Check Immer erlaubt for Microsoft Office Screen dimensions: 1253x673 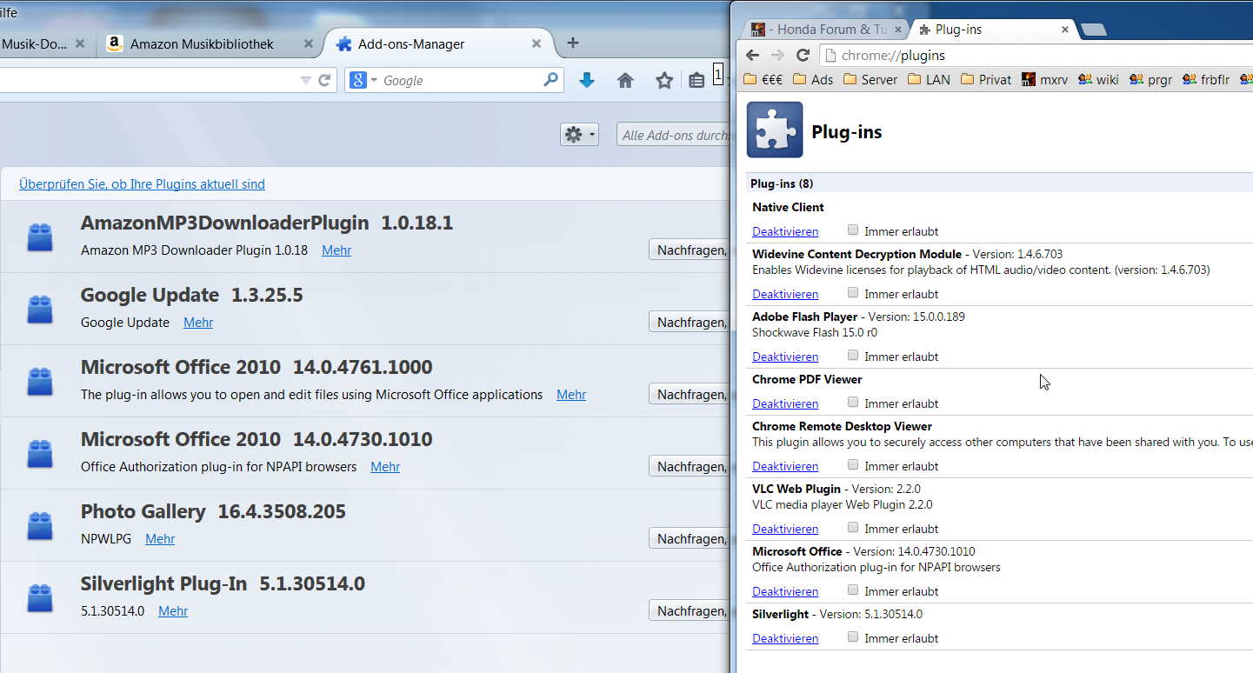853,590
